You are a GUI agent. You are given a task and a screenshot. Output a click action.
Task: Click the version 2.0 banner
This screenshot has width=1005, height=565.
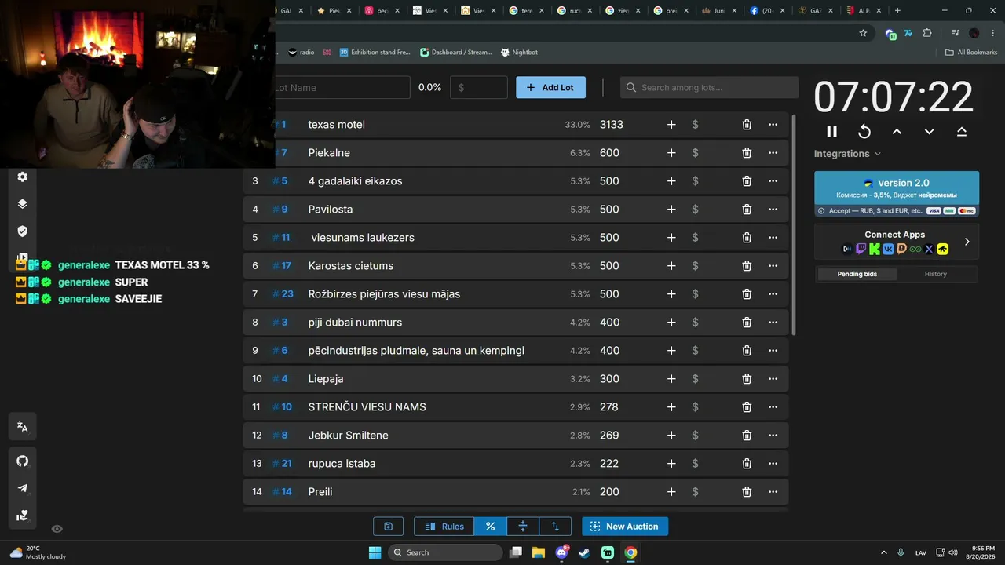[897, 194]
